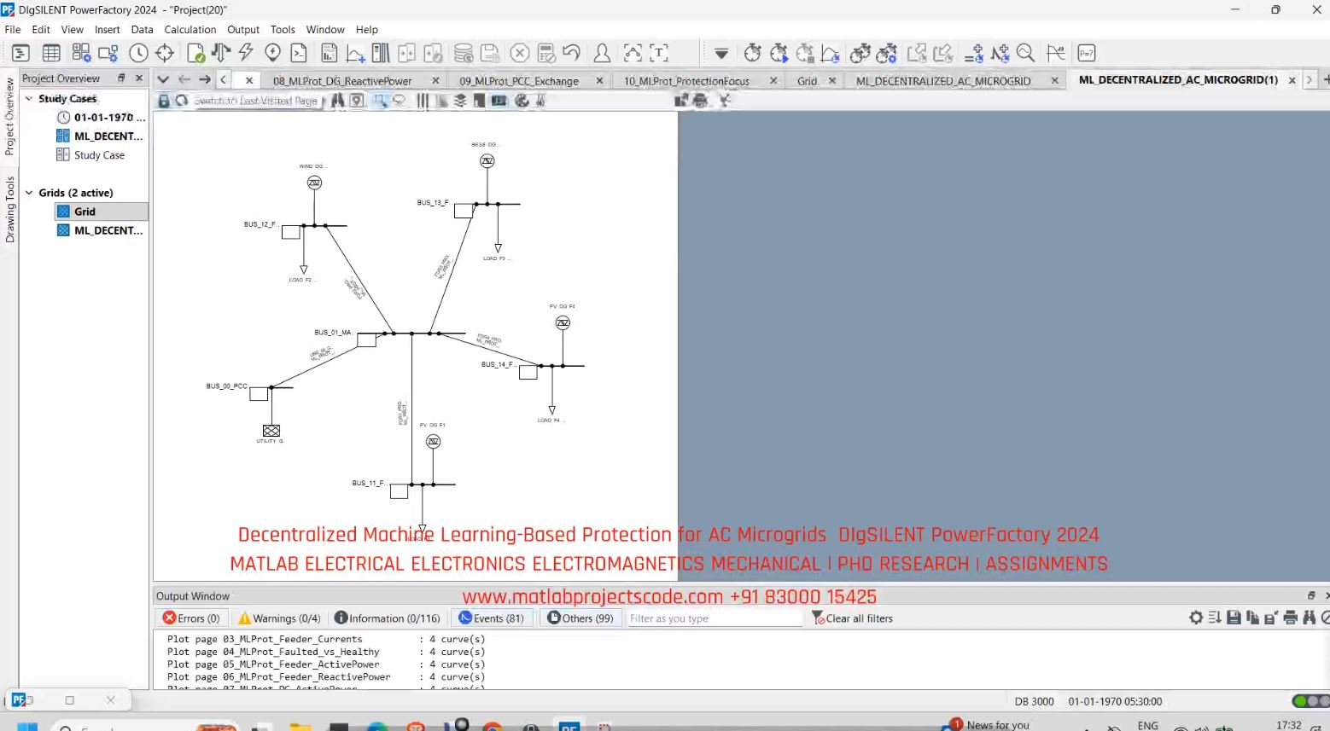Open the black triangle dropdown in simulation toolbar
The image size is (1330, 731).
721,53
